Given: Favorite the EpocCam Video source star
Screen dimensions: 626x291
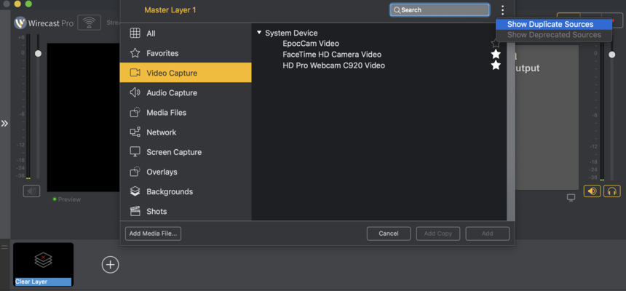Looking at the screenshot, I should tap(496, 44).
